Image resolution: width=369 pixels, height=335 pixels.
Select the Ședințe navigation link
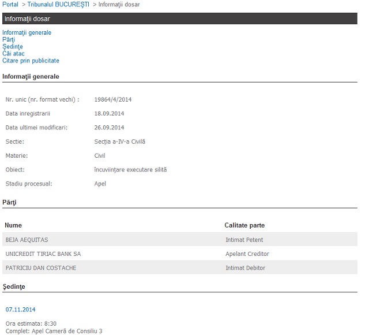13,47
